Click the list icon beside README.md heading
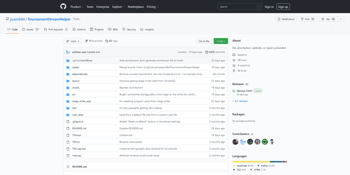 [68, 167]
